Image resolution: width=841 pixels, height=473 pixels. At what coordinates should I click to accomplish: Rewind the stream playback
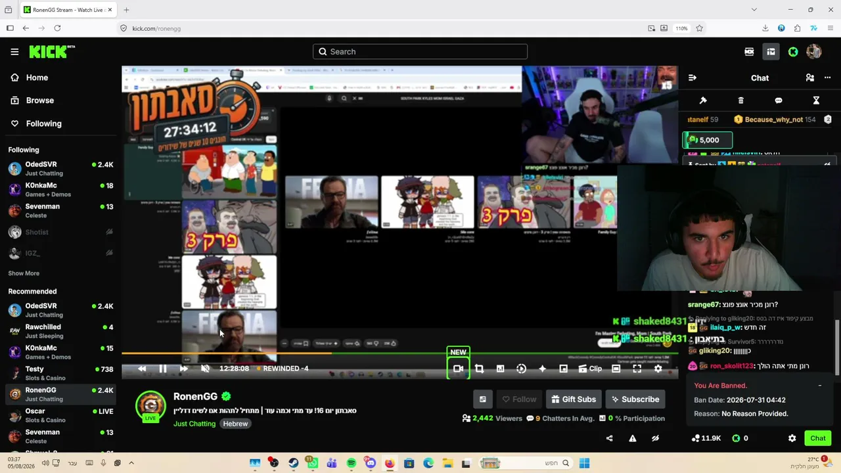coord(142,369)
